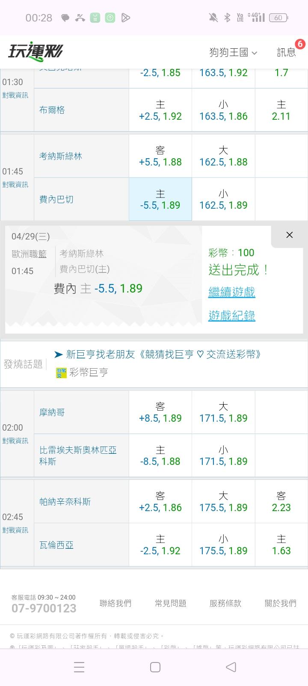Select 費內巴切 home -5.5 spread cell

pos(160,199)
